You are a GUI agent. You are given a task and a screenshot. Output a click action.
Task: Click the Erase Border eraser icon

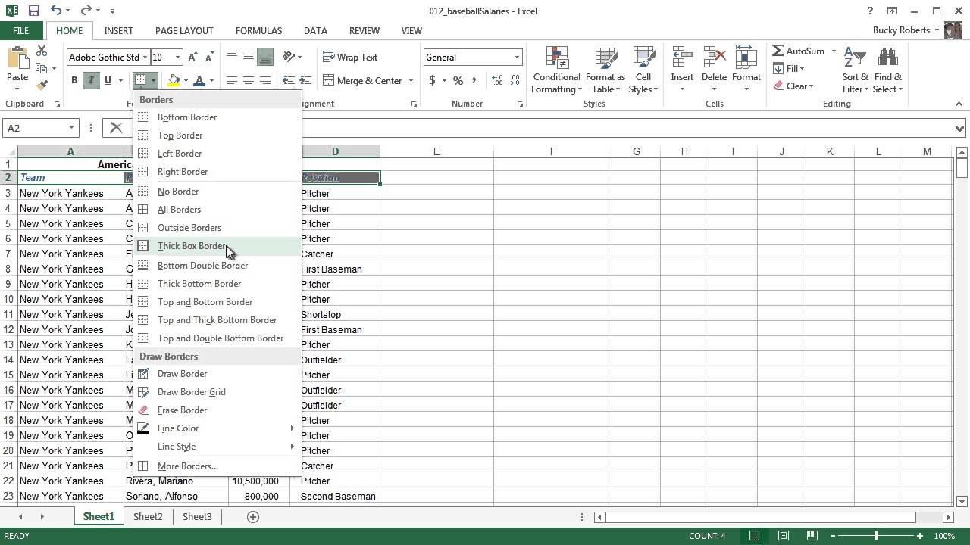click(x=143, y=410)
